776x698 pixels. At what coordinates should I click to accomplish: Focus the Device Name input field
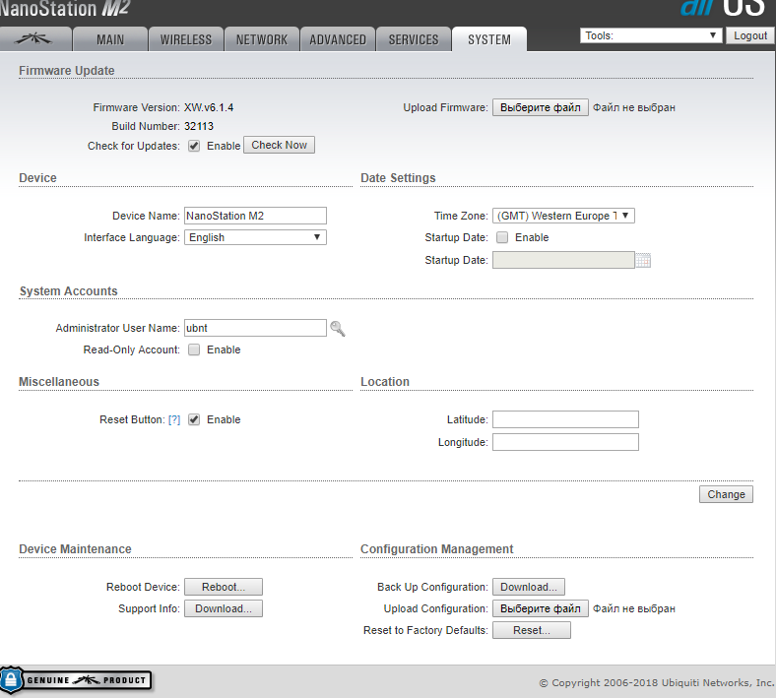255,216
